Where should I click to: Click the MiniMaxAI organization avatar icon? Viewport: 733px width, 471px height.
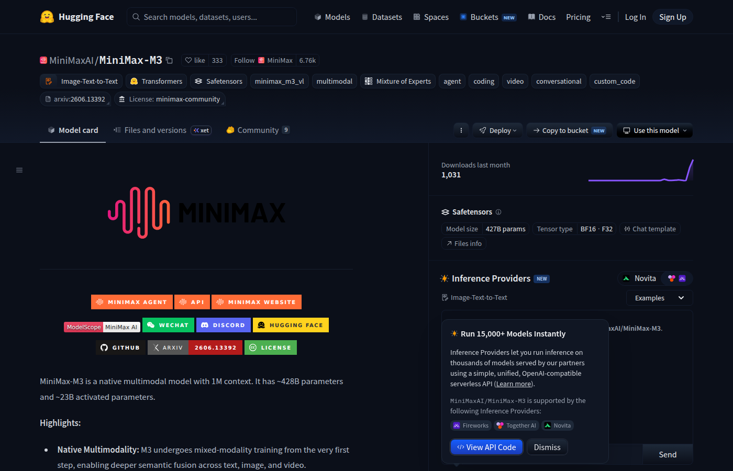pos(43,60)
